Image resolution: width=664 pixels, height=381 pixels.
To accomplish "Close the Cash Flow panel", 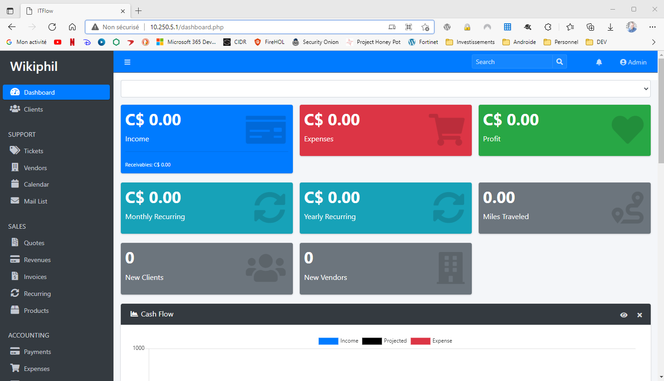I will coord(639,315).
